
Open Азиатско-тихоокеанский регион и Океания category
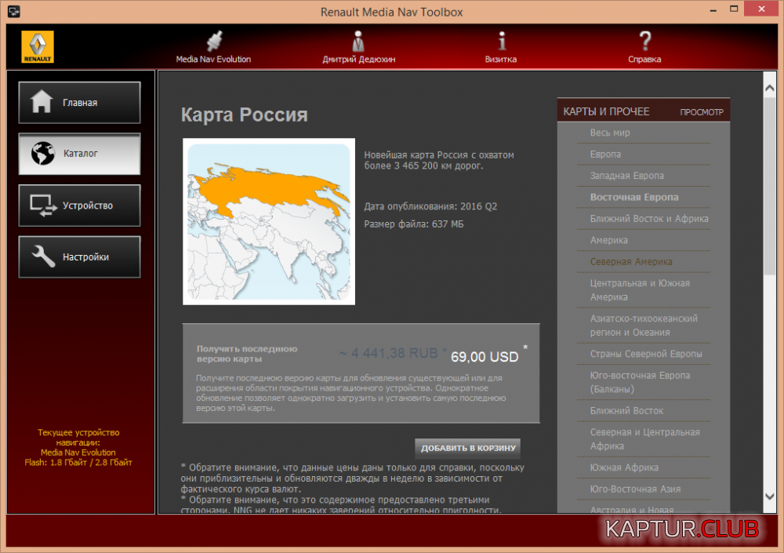pos(644,326)
